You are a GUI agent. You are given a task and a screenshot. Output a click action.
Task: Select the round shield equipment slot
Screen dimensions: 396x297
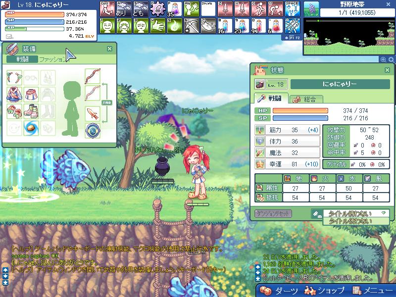click(x=93, y=131)
